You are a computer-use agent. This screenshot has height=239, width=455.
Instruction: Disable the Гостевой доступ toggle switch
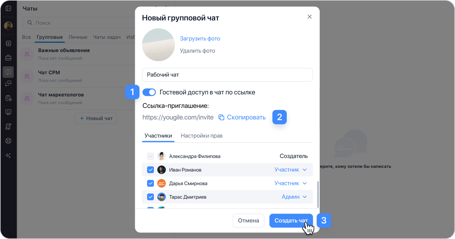(149, 92)
